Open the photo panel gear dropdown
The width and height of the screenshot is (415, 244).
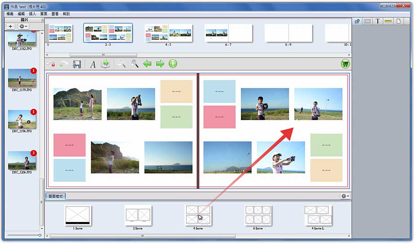pos(23,27)
